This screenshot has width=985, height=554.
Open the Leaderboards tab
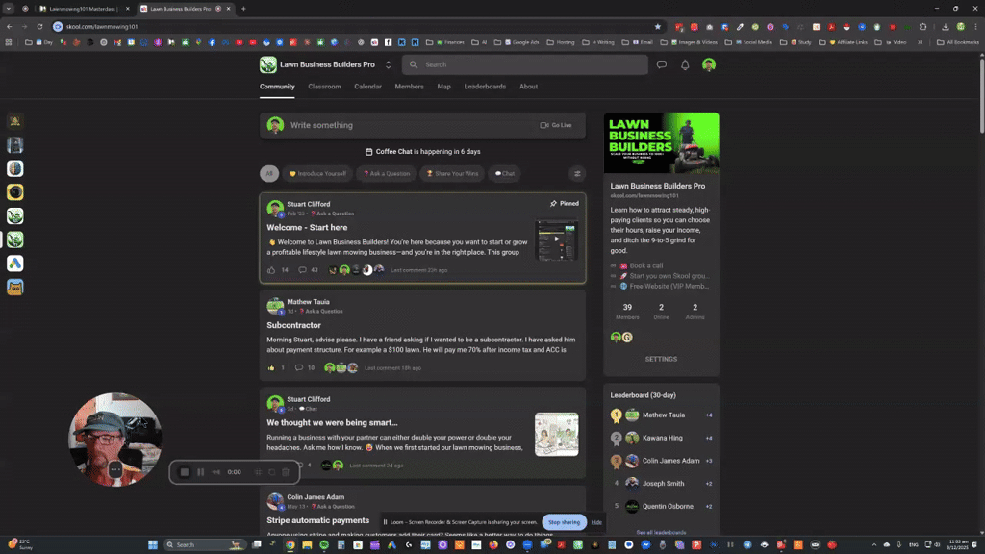(485, 87)
